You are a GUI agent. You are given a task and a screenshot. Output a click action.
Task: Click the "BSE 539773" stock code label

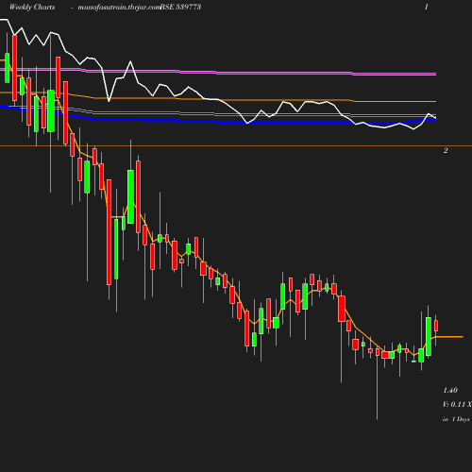(180, 8)
